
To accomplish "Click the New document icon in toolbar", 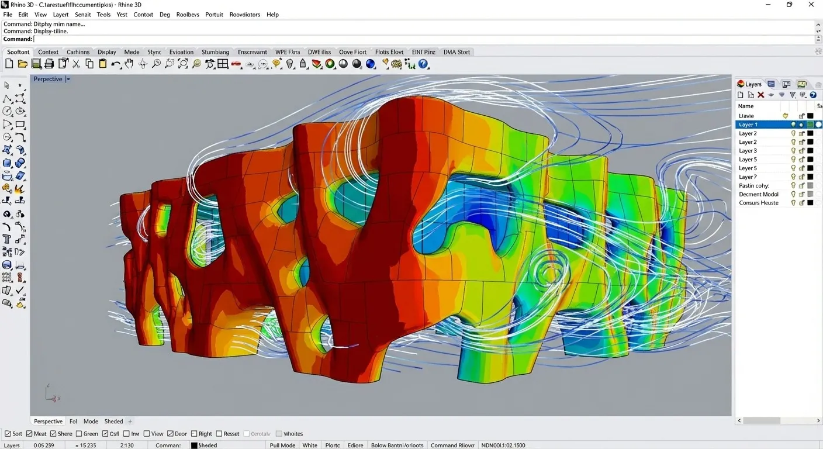I will click(x=9, y=64).
